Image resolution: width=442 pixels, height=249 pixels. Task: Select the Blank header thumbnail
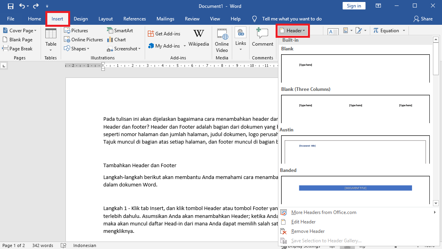(x=356, y=68)
